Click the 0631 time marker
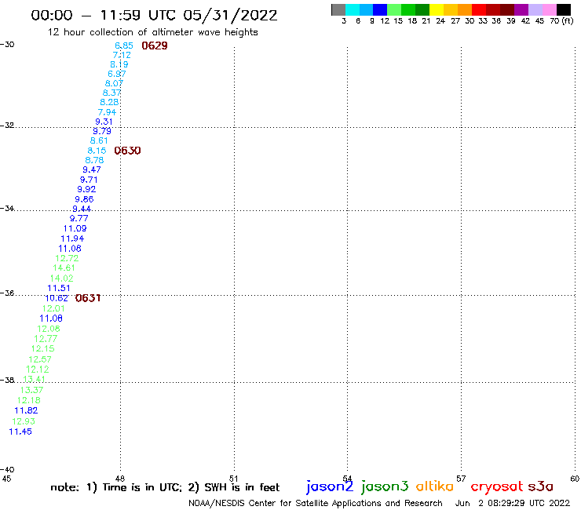This screenshot has width=581, height=510. point(88,298)
